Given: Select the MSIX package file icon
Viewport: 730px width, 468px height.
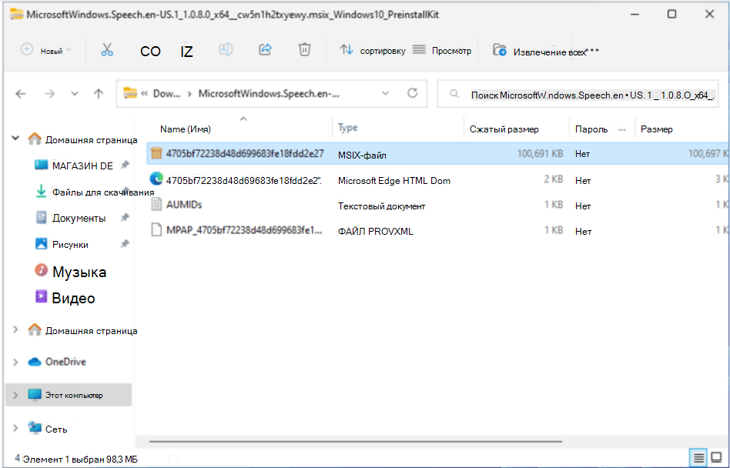Looking at the screenshot, I should pos(156,153).
